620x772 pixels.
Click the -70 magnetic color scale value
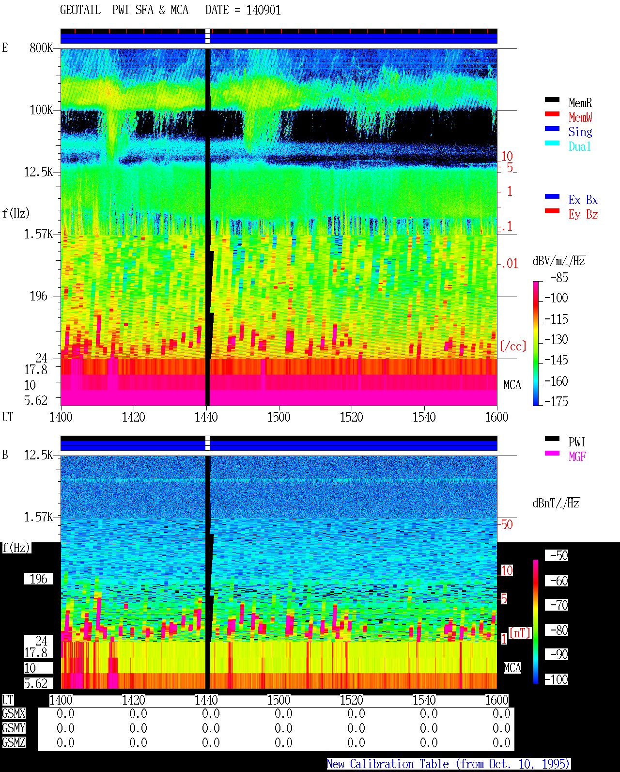(x=557, y=605)
